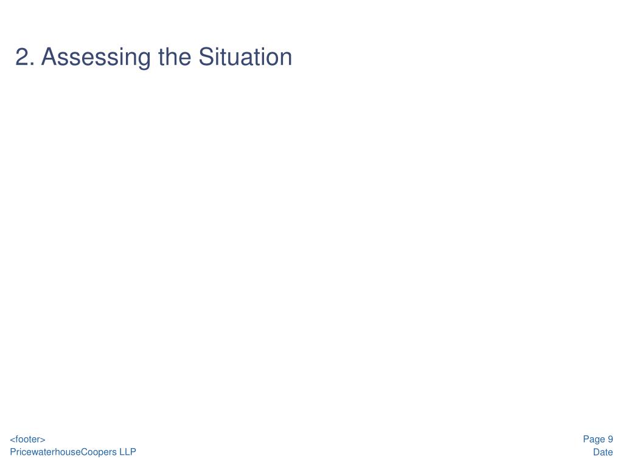The height and width of the screenshot is (467, 623).
Task: Click the Coopers portion of company name
Action: tap(99, 452)
